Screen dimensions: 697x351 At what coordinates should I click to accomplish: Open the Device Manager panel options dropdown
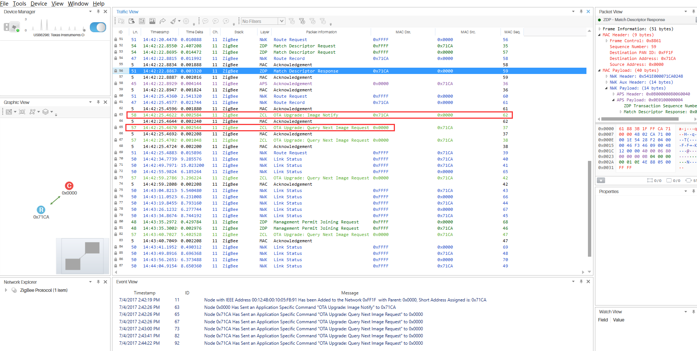pos(90,11)
